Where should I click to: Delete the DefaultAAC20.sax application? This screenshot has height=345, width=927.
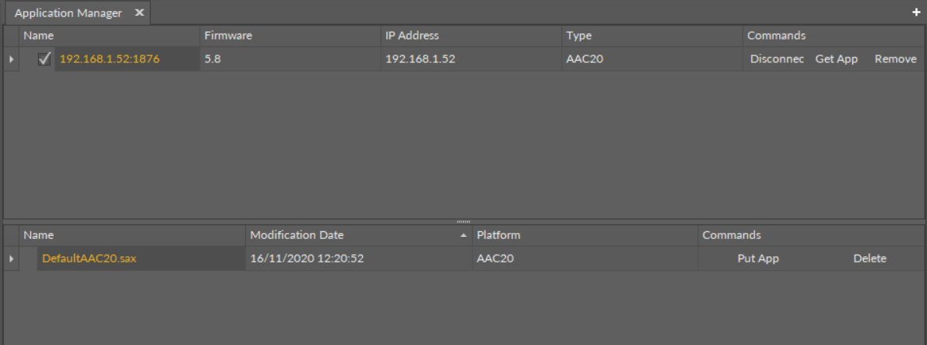[x=869, y=259]
